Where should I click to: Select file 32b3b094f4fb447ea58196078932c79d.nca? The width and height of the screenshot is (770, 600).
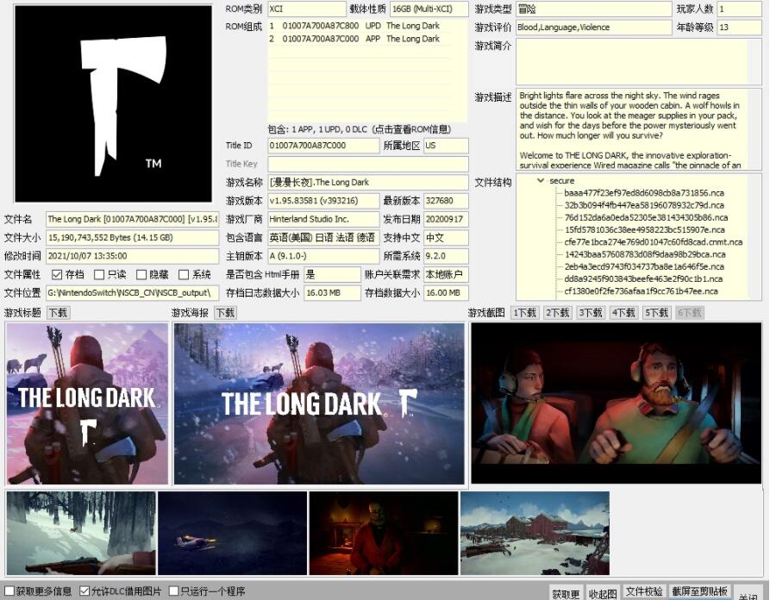pos(644,205)
